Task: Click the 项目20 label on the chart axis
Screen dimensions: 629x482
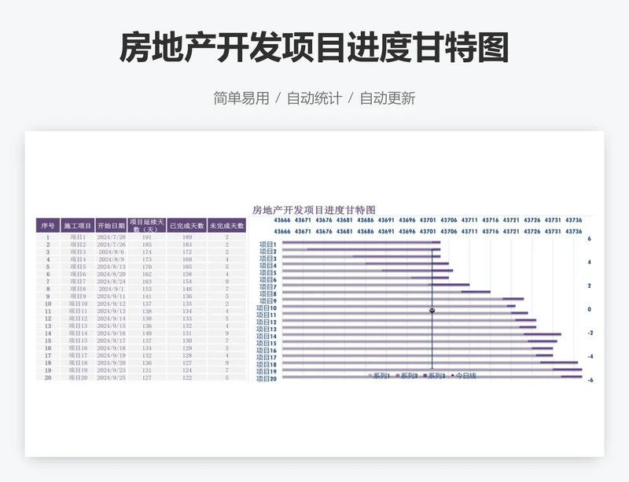Action: coord(266,378)
